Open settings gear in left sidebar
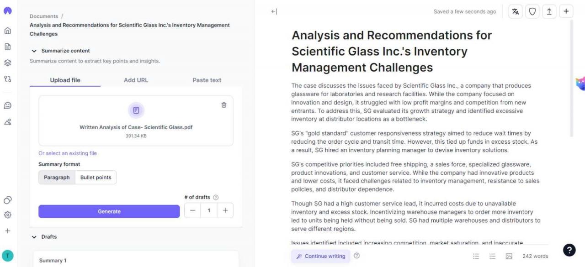 point(7,215)
